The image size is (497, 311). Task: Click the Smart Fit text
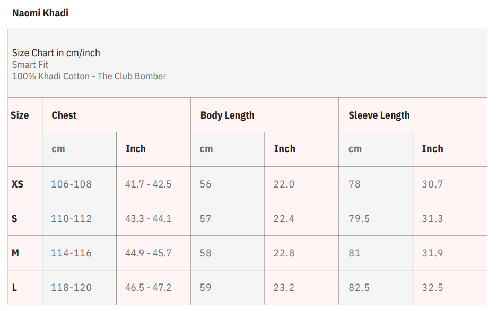click(30, 65)
